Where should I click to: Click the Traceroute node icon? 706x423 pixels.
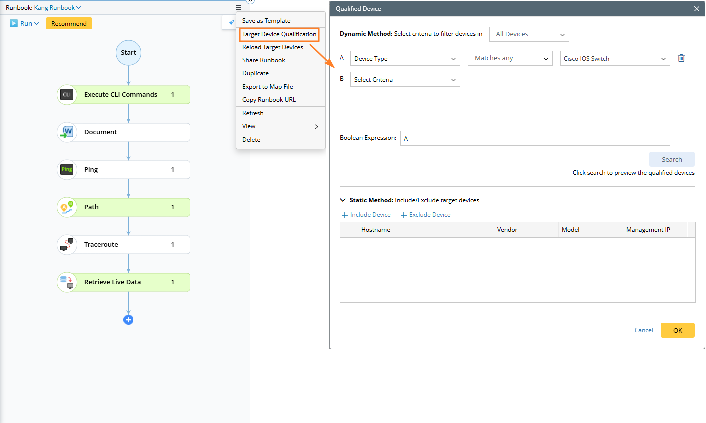tap(67, 245)
